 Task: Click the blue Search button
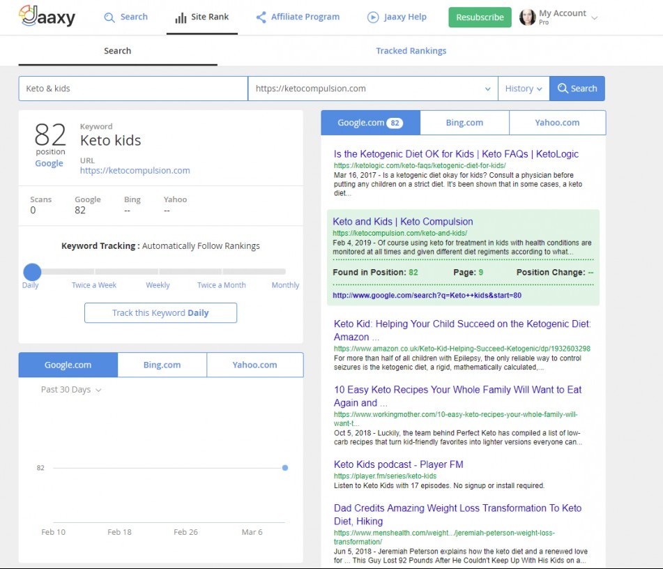(577, 89)
